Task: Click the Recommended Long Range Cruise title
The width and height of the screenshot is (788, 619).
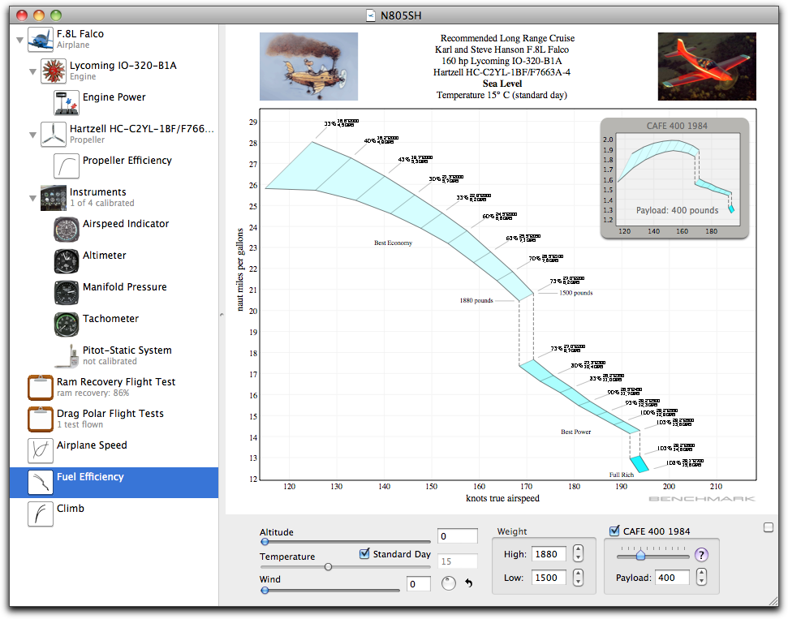Action: click(507, 38)
